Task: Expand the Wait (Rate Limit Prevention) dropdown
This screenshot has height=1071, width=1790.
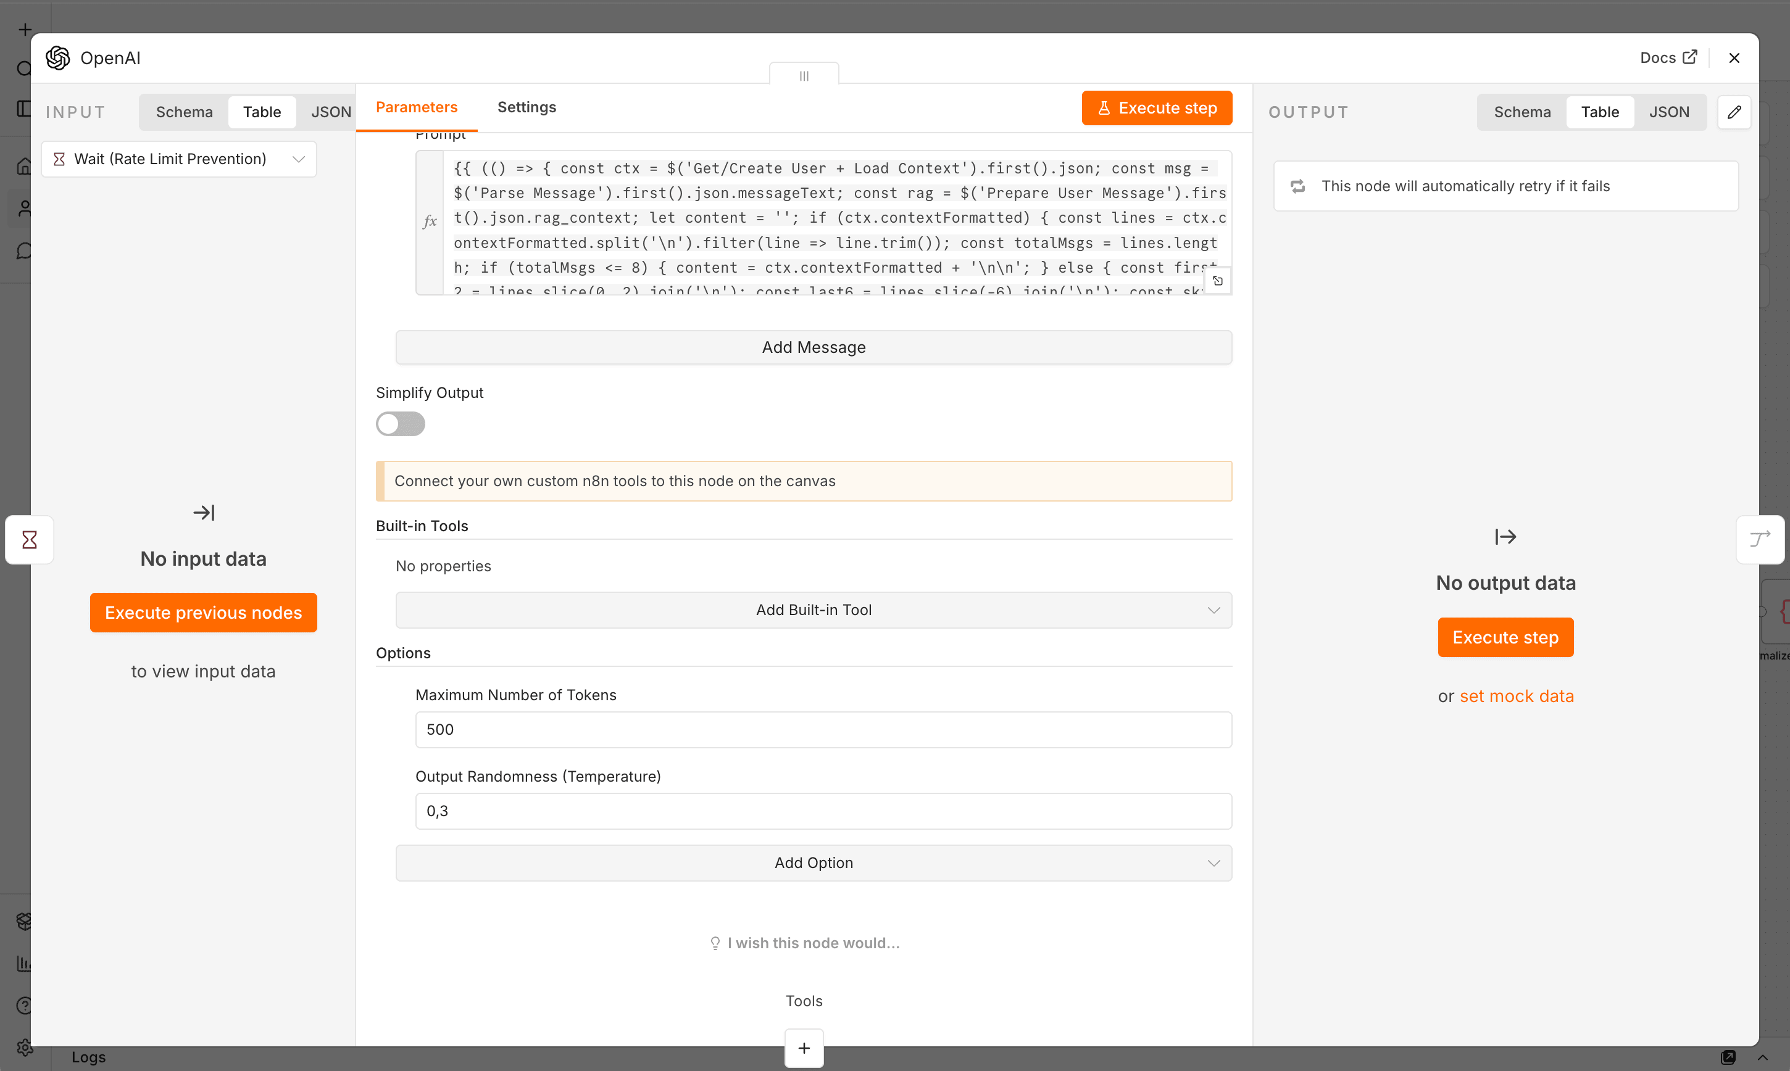Action: click(178, 159)
